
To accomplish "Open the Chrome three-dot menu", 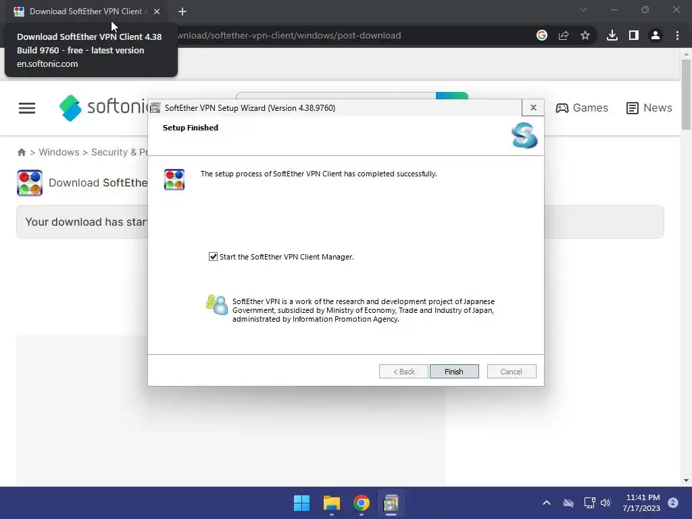I will [x=677, y=35].
